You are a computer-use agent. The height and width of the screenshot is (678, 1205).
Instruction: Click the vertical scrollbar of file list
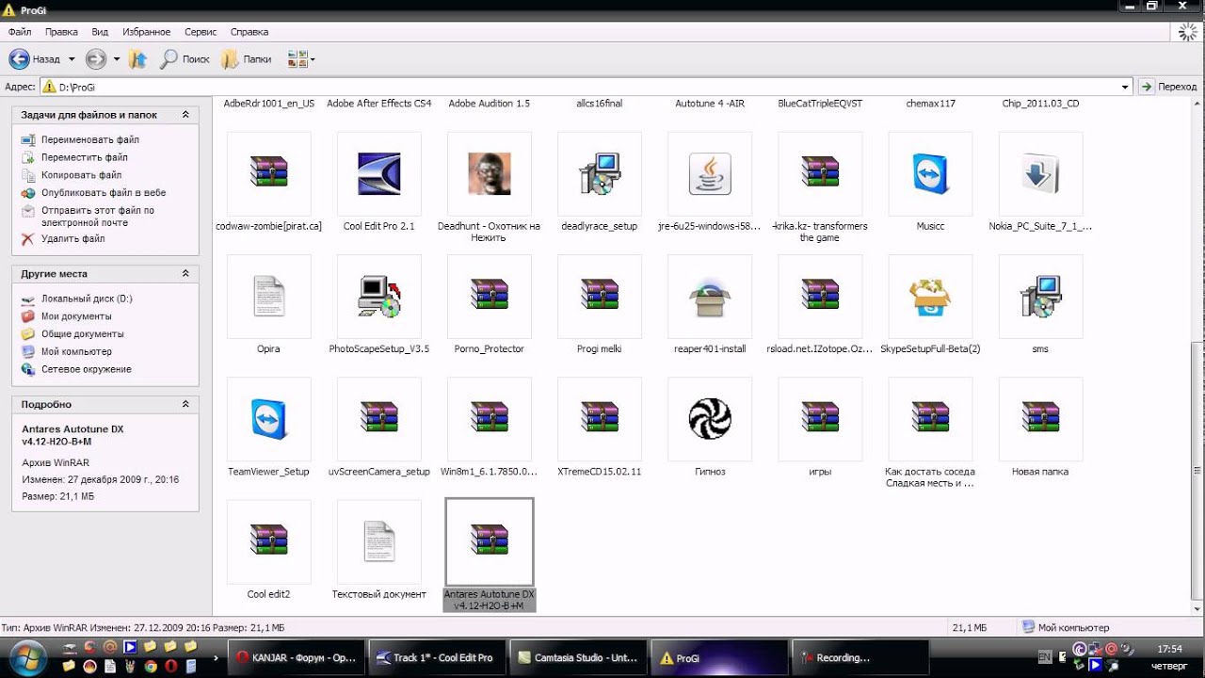click(x=1197, y=355)
